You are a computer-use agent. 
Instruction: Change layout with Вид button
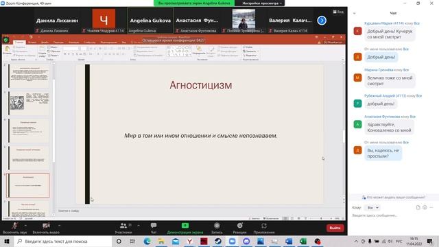(338, 12)
